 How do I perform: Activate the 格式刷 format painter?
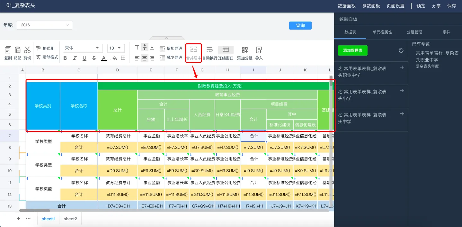(x=45, y=48)
